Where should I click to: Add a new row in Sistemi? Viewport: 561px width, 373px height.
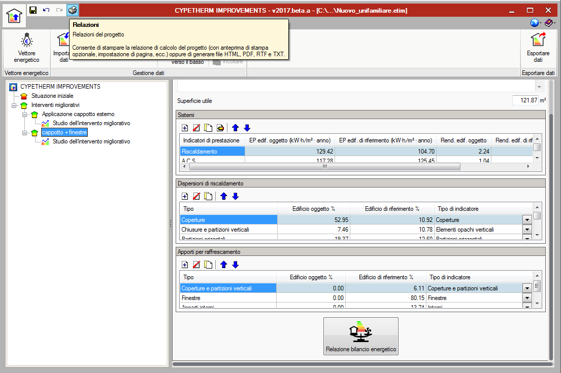(185, 128)
